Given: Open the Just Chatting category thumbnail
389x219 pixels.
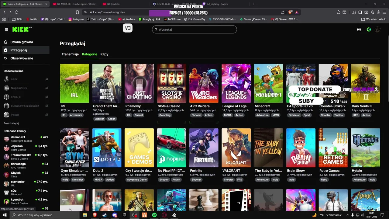Looking at the screenshot, I should coord(139,83).
